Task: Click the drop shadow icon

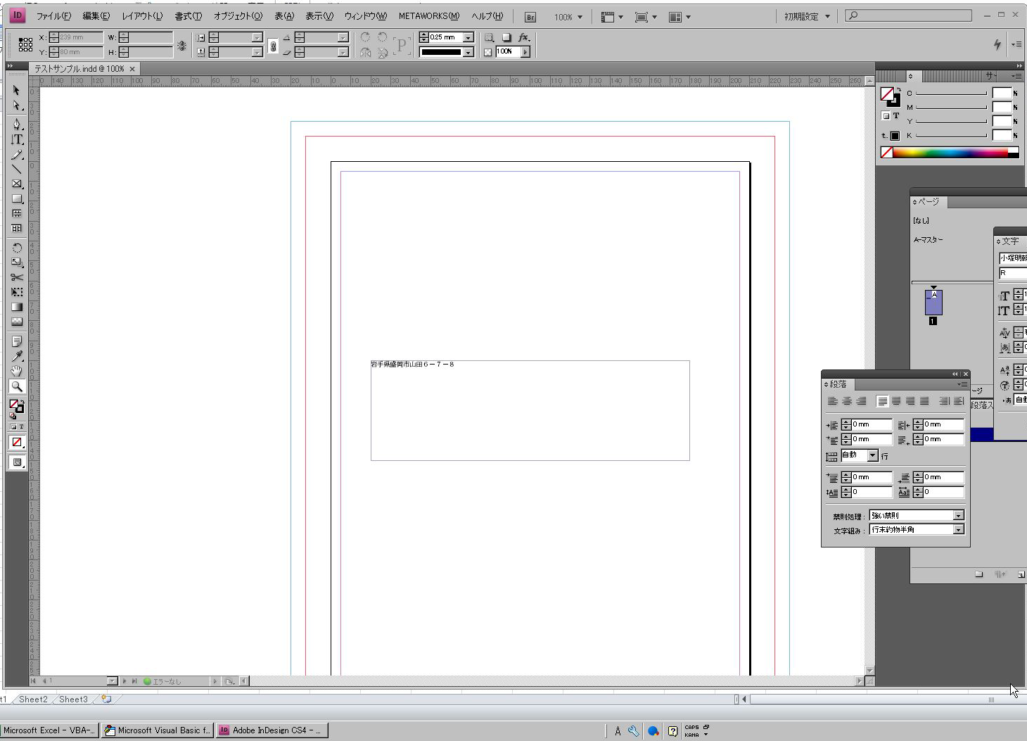Action: click(506, 37)
